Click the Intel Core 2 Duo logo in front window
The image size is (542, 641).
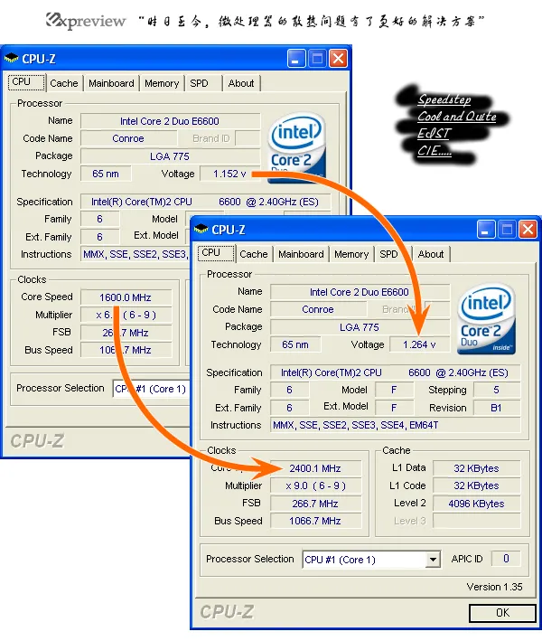[486, 319]
